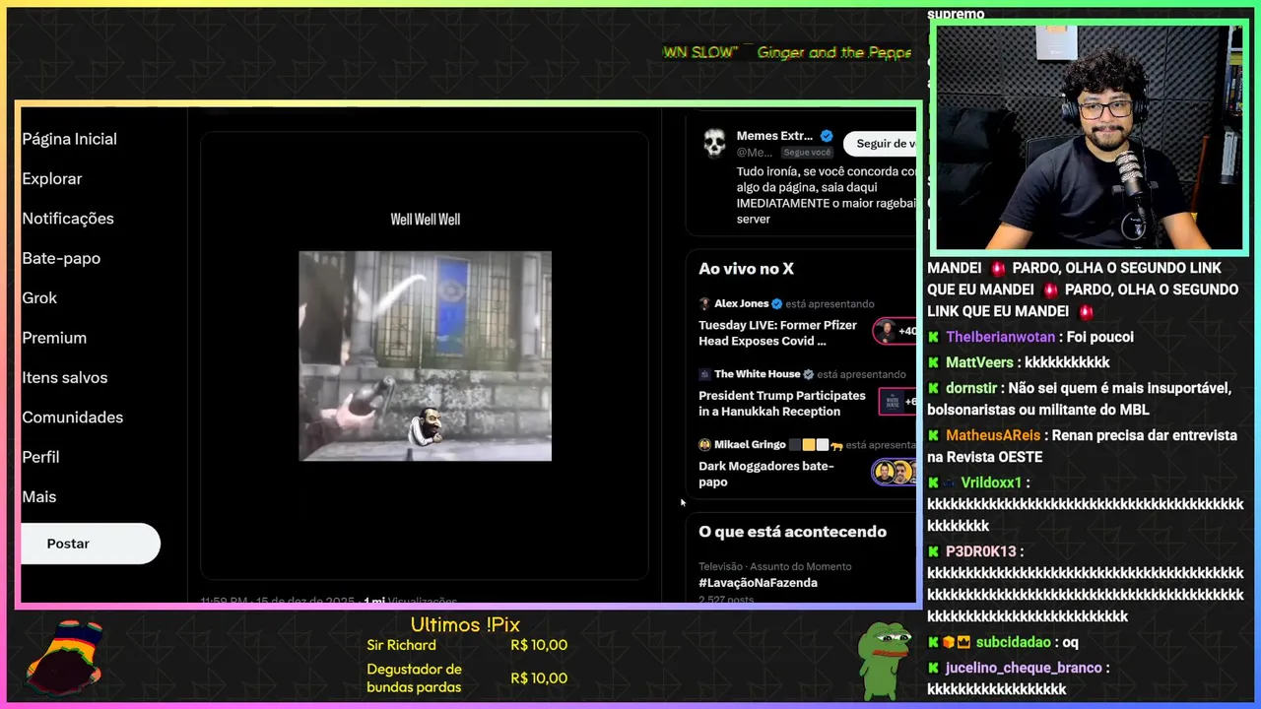This screenshot has height=709, width=1261.
Task: Click Kick badge beside Vrildoxx1
Action: pyautogui.click(x=934, y=483)
